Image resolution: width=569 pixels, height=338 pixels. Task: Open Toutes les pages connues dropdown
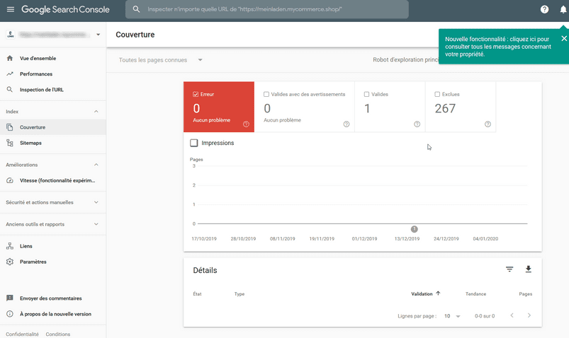(x=161, y=60)
